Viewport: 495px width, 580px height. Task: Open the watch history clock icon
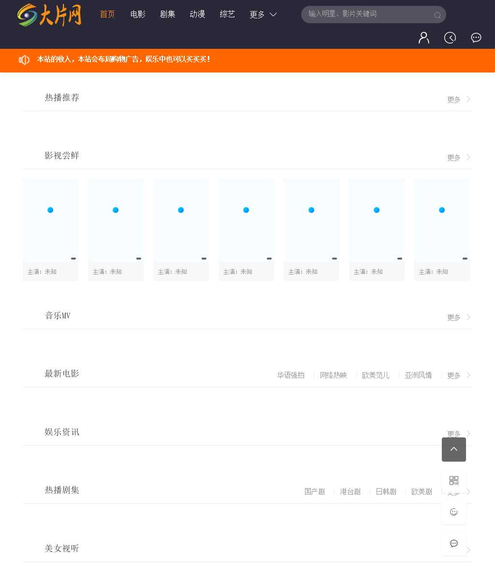(x=450, y=38)
